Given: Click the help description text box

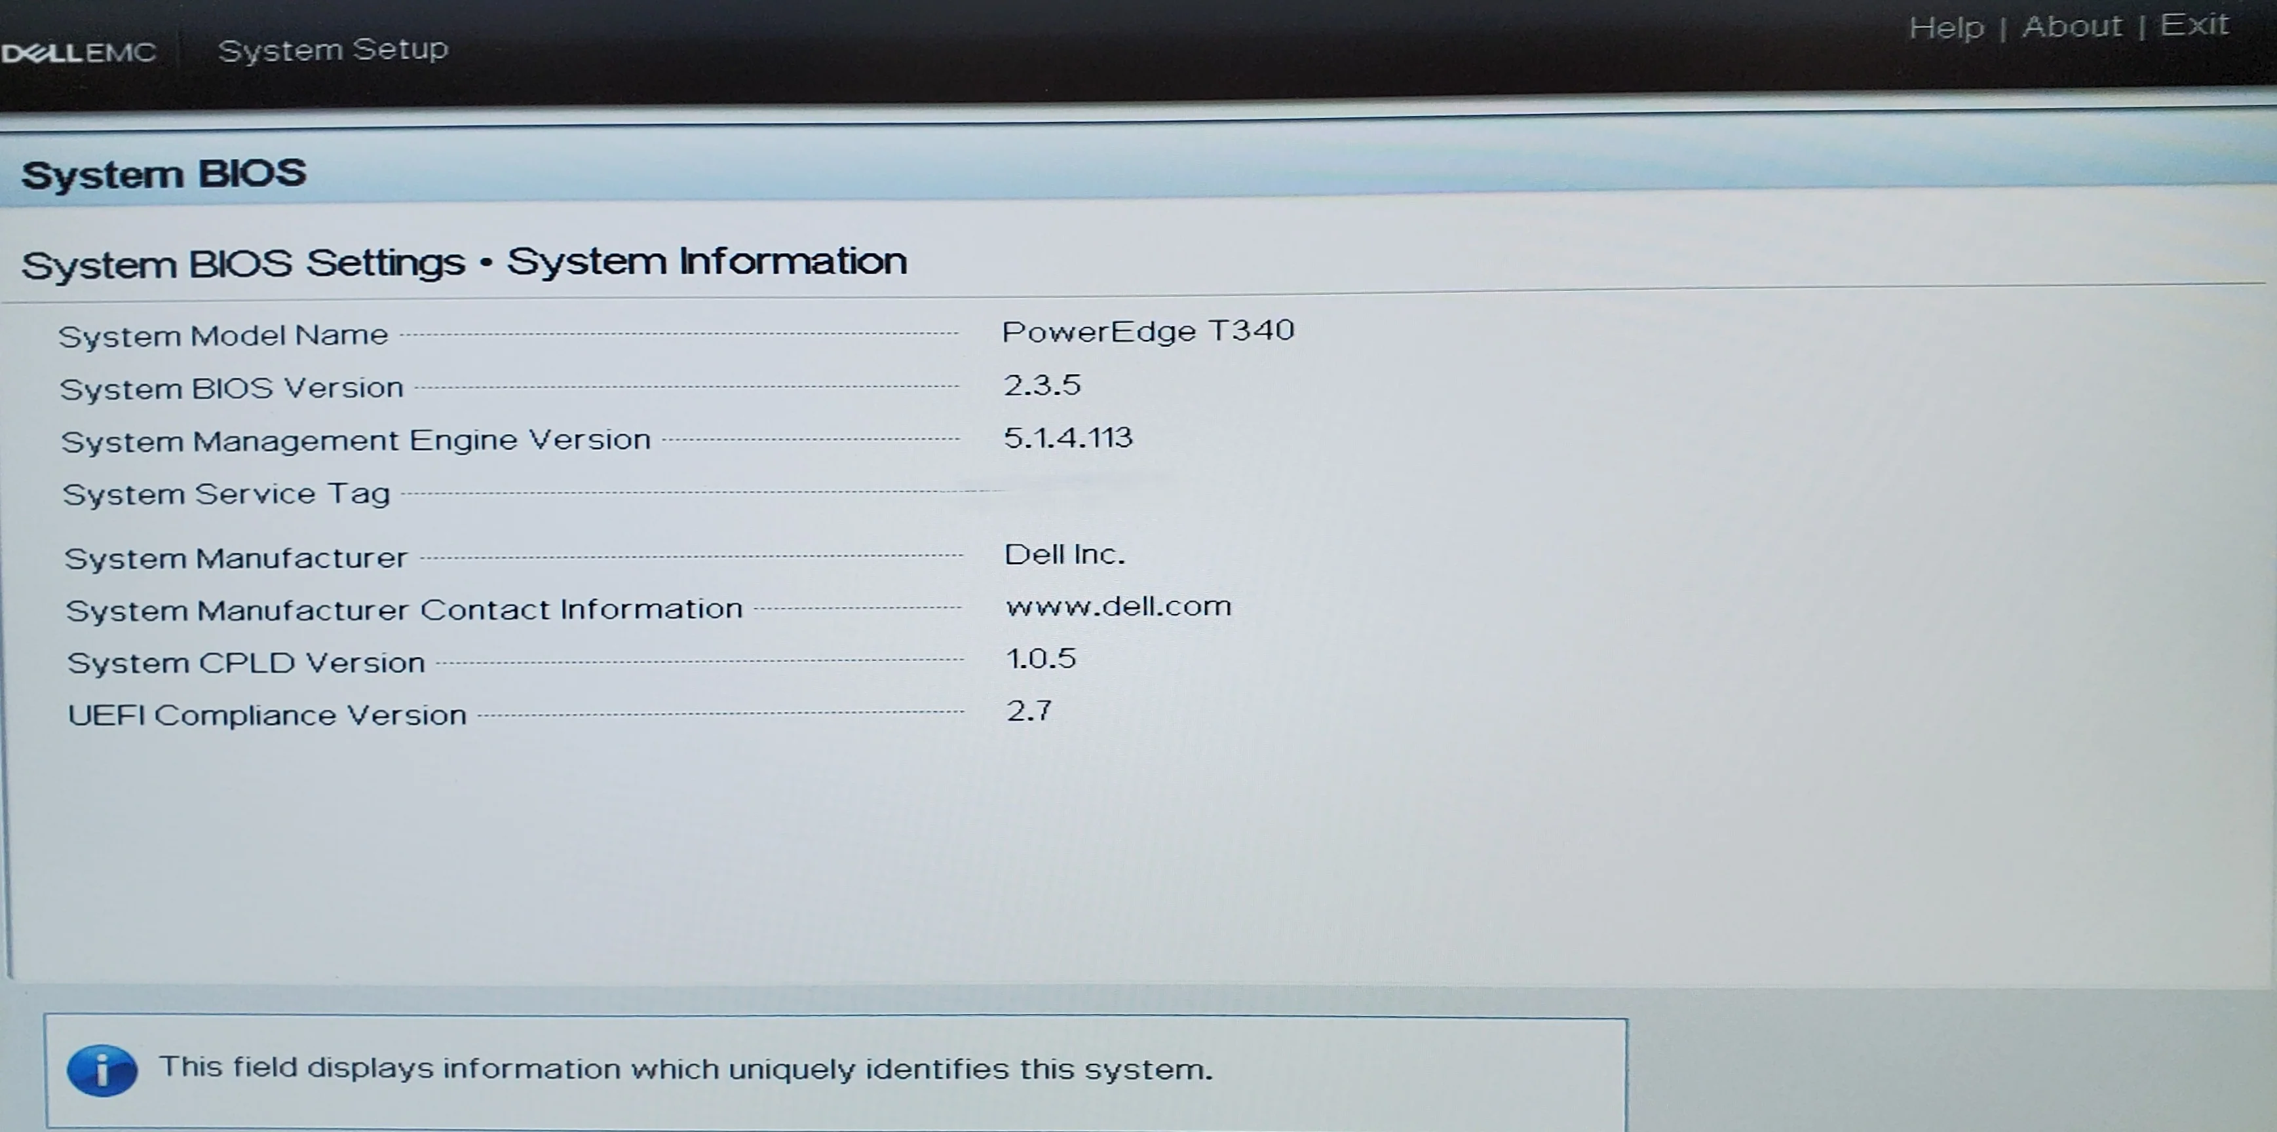Looking at the screenshot, I should coord(835,1071).
